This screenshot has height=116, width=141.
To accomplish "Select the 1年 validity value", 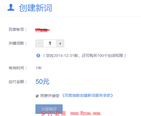I will [x=39, y=68].
